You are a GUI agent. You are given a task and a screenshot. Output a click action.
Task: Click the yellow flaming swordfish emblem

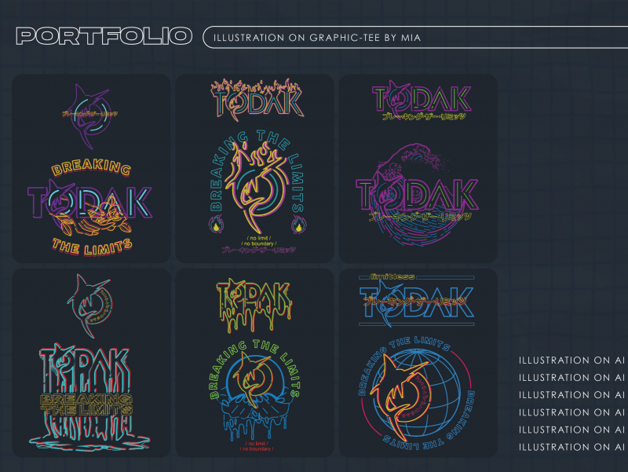point(257,183)
